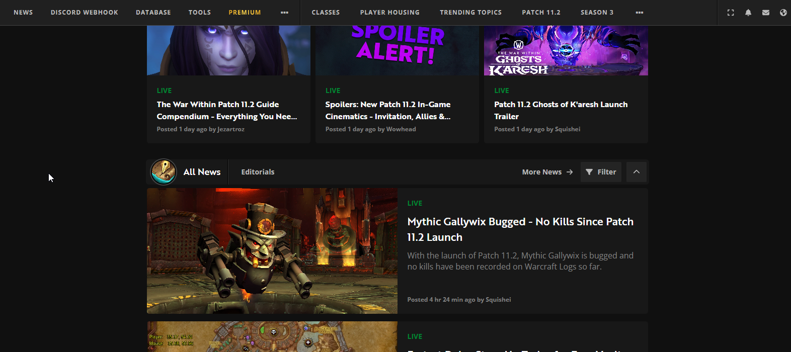Open the Discord Webhook menu item
This screenshot has width=791, height=352.
click(85, 13)
